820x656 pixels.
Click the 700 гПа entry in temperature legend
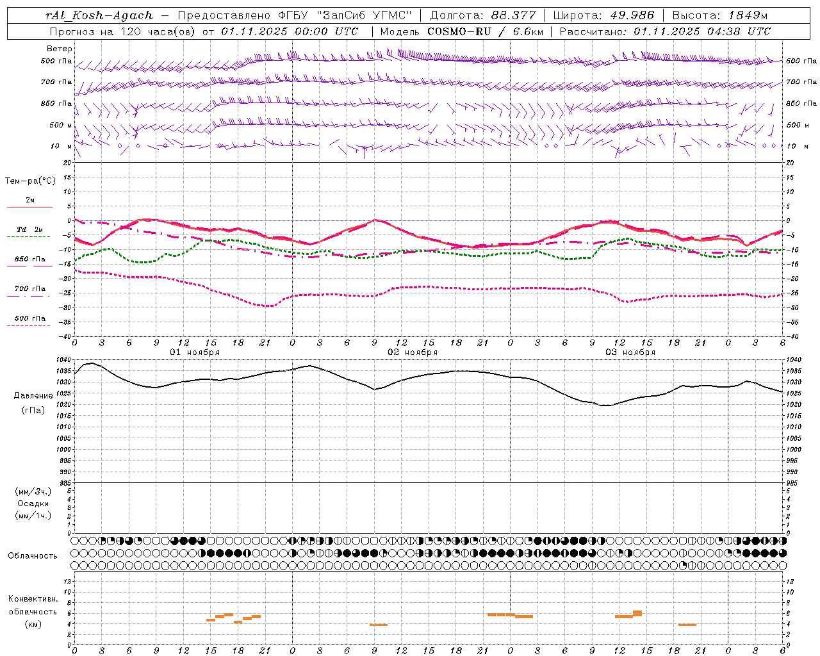pyautogui.click(x=30, y=289)
